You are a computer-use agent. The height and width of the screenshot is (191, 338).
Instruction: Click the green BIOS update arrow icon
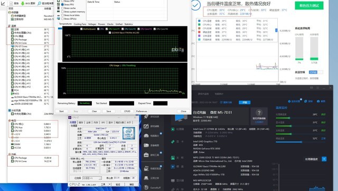22,4
